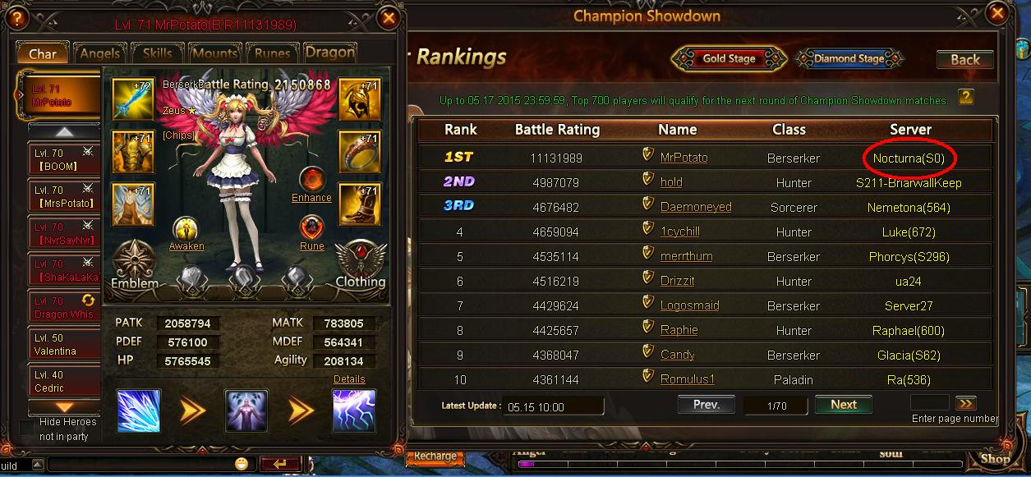The image size is (1031, 477).
Task: Expand hero list with down arrow
Action: [65, 406]
